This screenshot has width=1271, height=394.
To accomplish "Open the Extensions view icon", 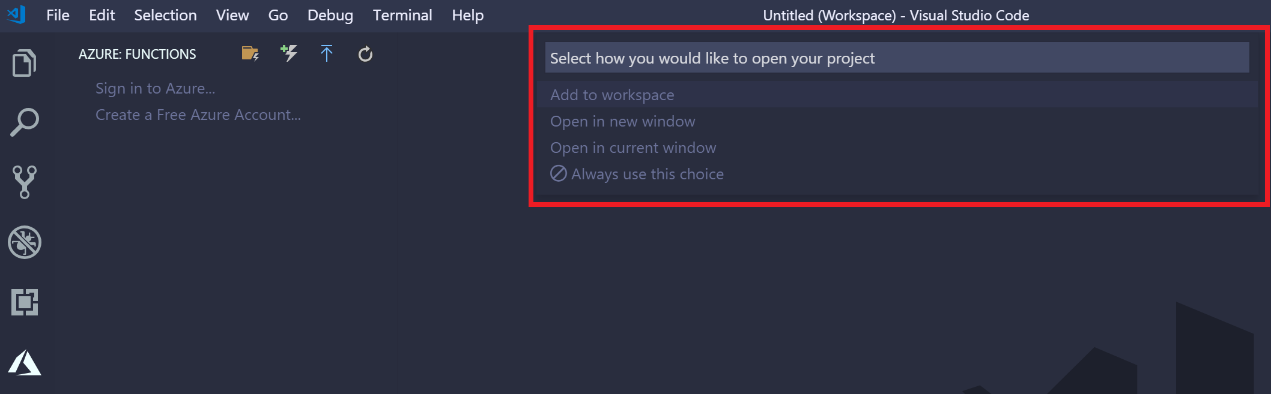I will click(24, 302).
